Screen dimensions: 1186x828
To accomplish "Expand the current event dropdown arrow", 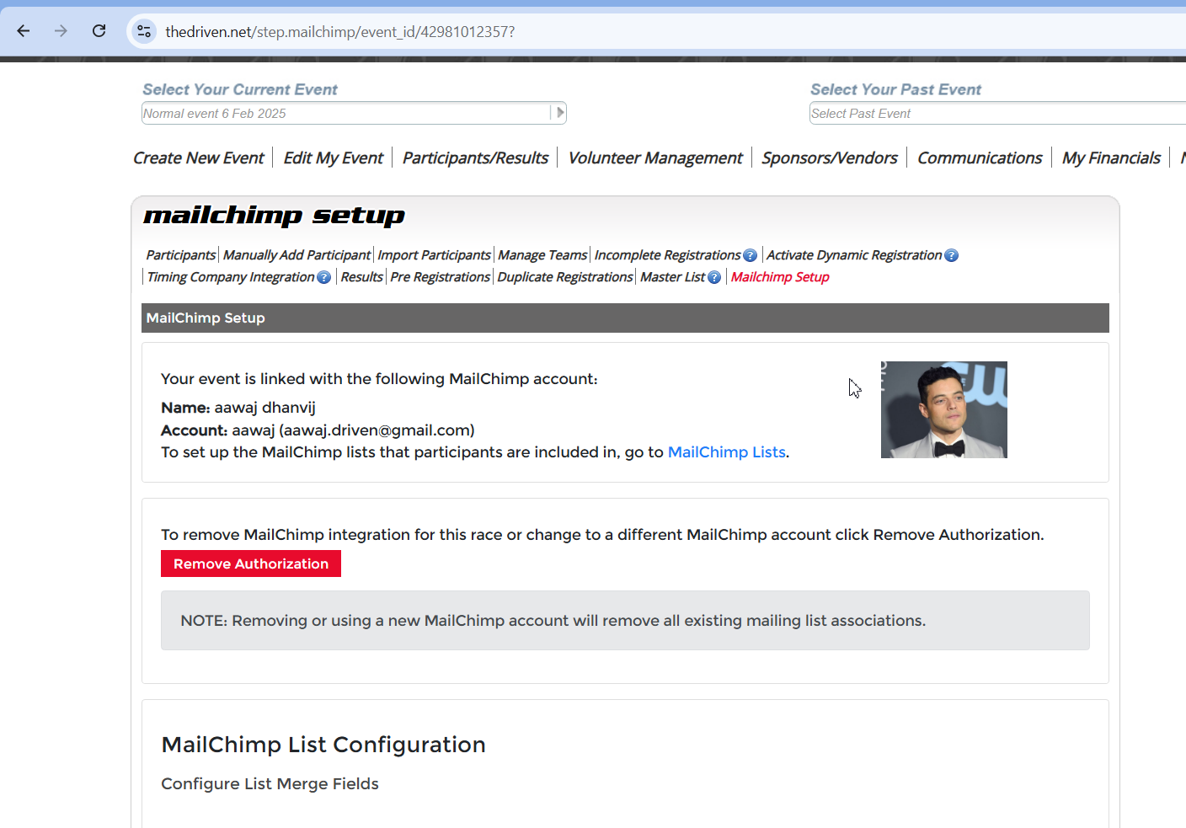I will pos(559,113).
